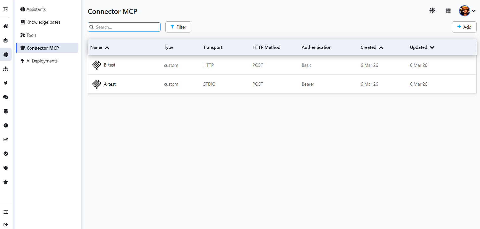The image size is (480, 229).
Task: Open the sliders settings icon in rail
Action: pyautogui.click(x=6, y=212)
